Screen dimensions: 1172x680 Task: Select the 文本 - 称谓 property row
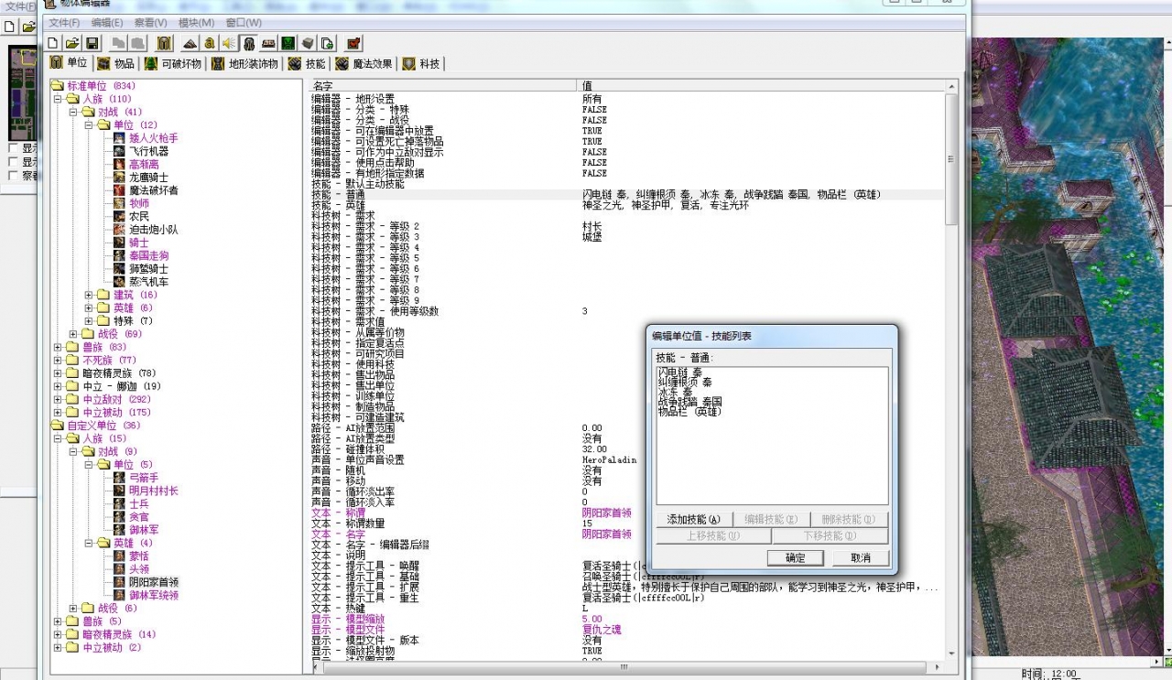(x=625, y=513)
